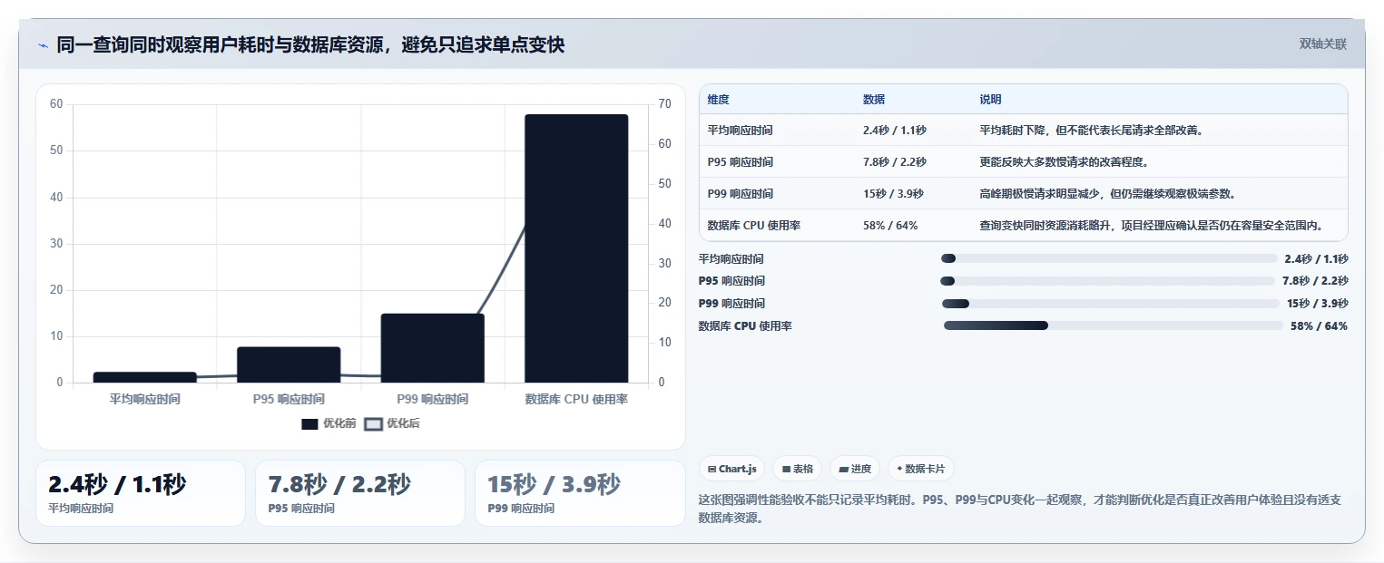Screen dimensions: 1384x563
Task: Click the 15秒 / 3.9秒 cell in the table
Action: (893, 194)
